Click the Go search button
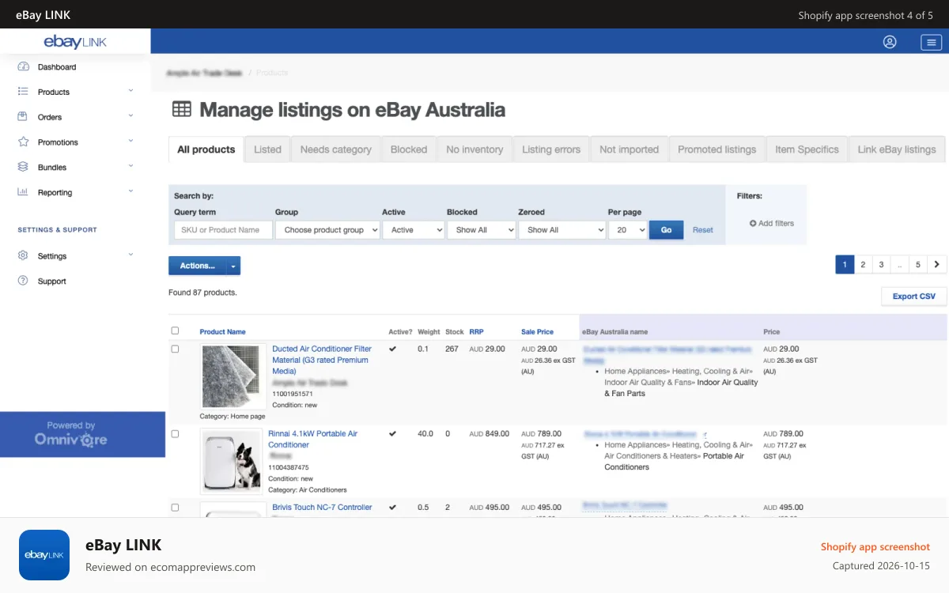Viewport: 949px width, 593px height. click(x=666, y=230)
